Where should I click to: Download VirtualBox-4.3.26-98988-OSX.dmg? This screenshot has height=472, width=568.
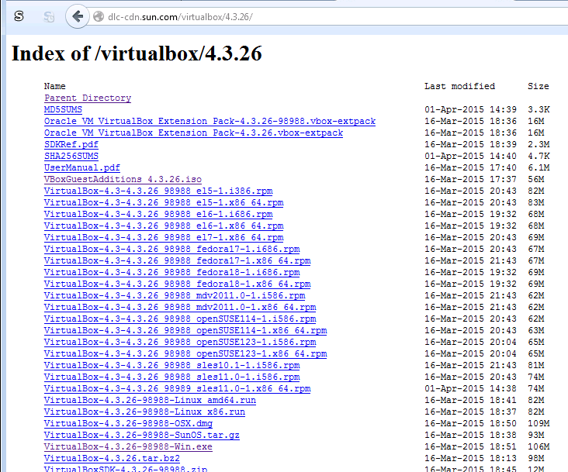click(x=128, y=423)
